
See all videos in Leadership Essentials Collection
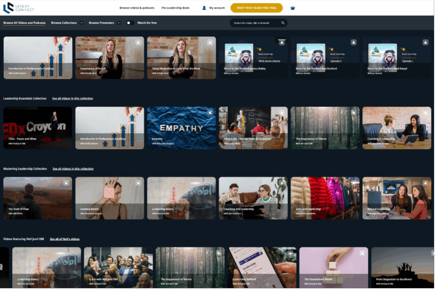(x=72, y=98)
